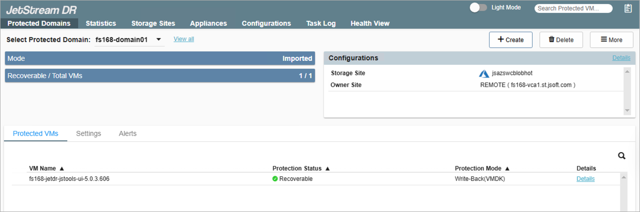
Task: Go to the Health View tab
Action: pyautogui.click(x=370, y=23)
